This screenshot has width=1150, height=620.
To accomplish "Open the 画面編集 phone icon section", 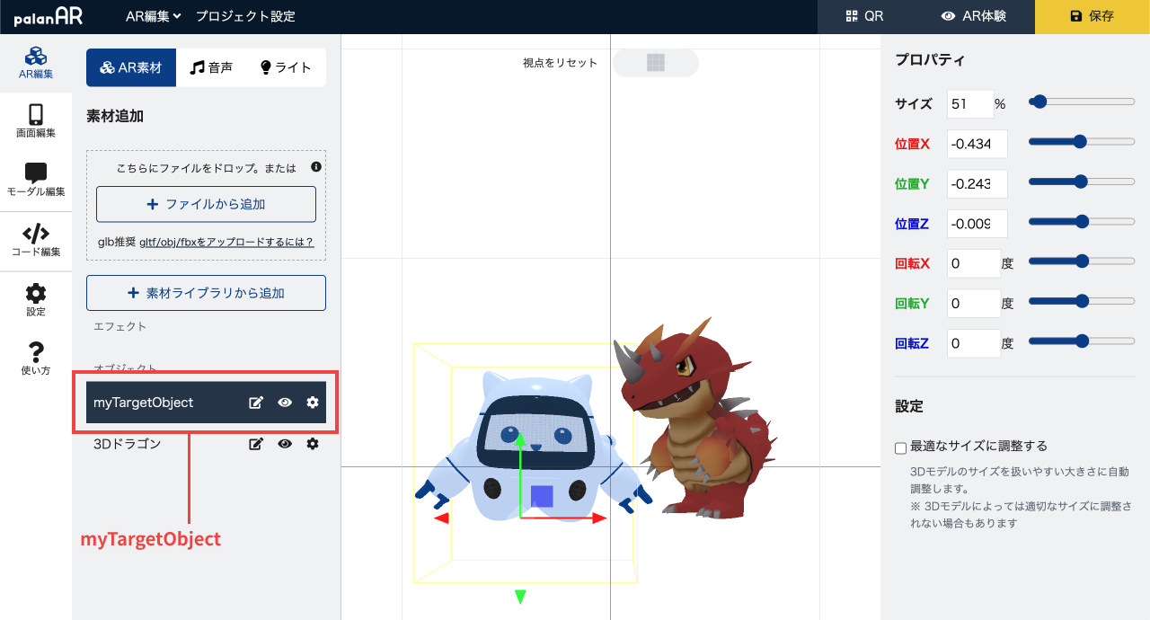I will (x=36, y=121).
